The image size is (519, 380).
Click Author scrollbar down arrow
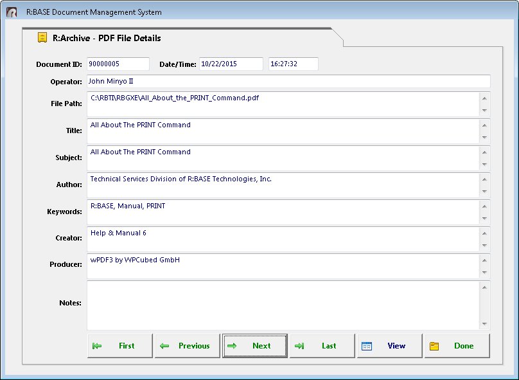click(484, 191)
